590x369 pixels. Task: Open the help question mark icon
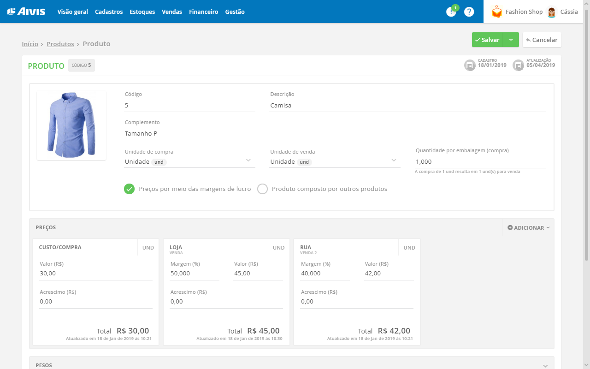click(469, 12)
